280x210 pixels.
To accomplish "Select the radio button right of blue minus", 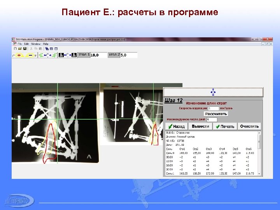I will 35,56.
